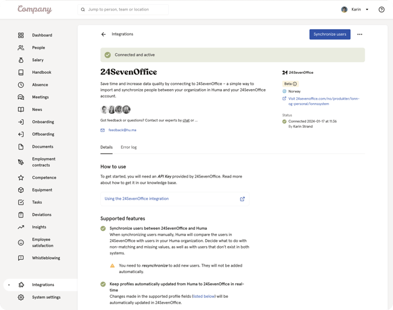
Task: Click the Beta info icon
Action: [294, 84]
